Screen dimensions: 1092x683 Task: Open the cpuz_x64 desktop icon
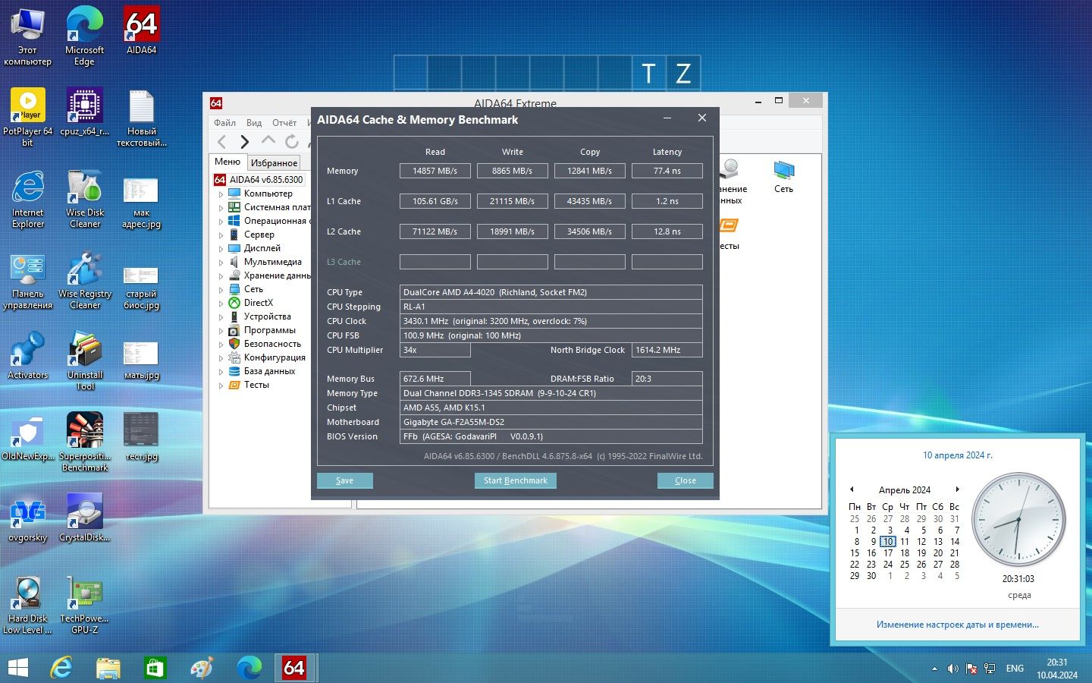pos(84,112)
